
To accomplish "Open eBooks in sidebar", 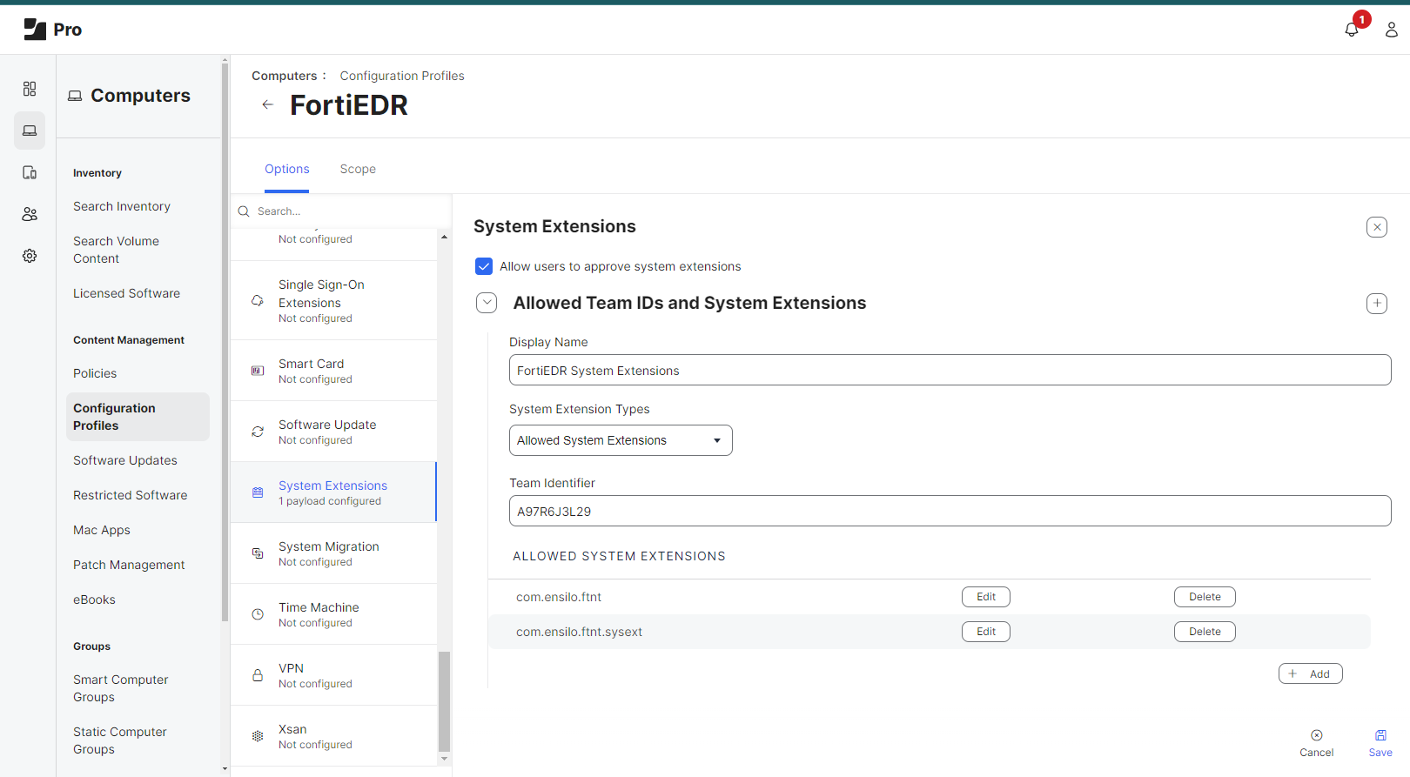I will [x=94, y=599].
